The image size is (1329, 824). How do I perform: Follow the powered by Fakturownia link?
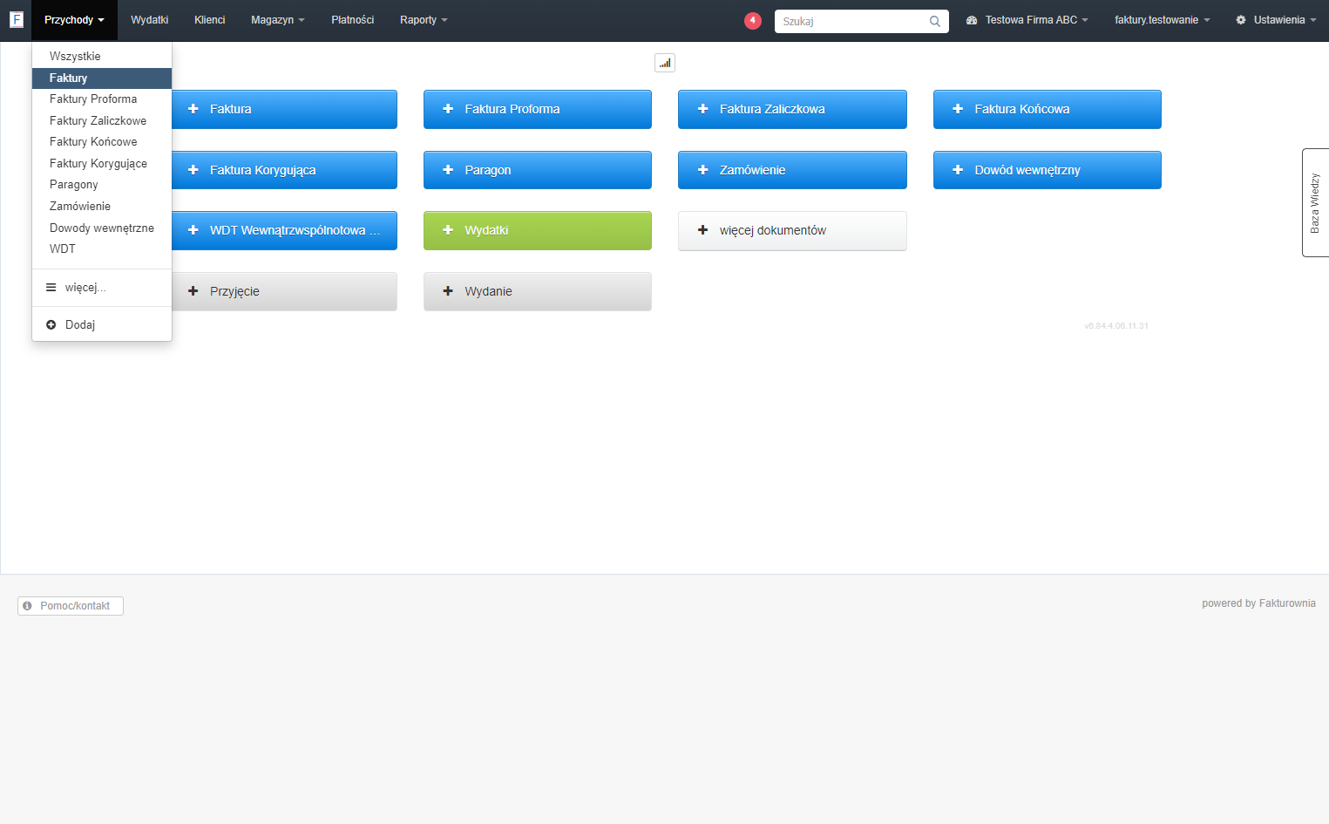[x=1258, y=603]
